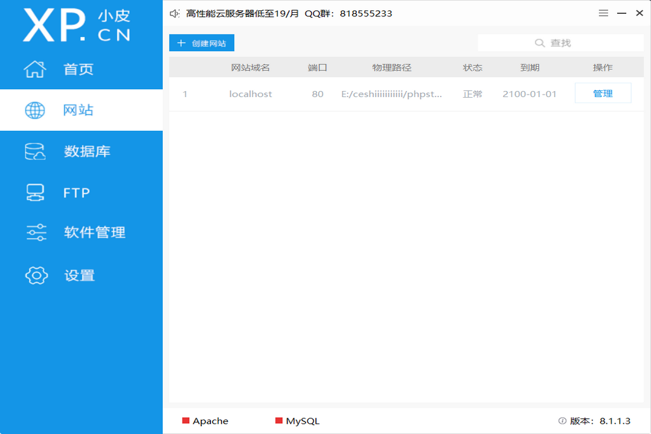Viewport: 651px width, 434px height.
Task: Click the info icon next to 版本
Action: [x=561, y=421]
